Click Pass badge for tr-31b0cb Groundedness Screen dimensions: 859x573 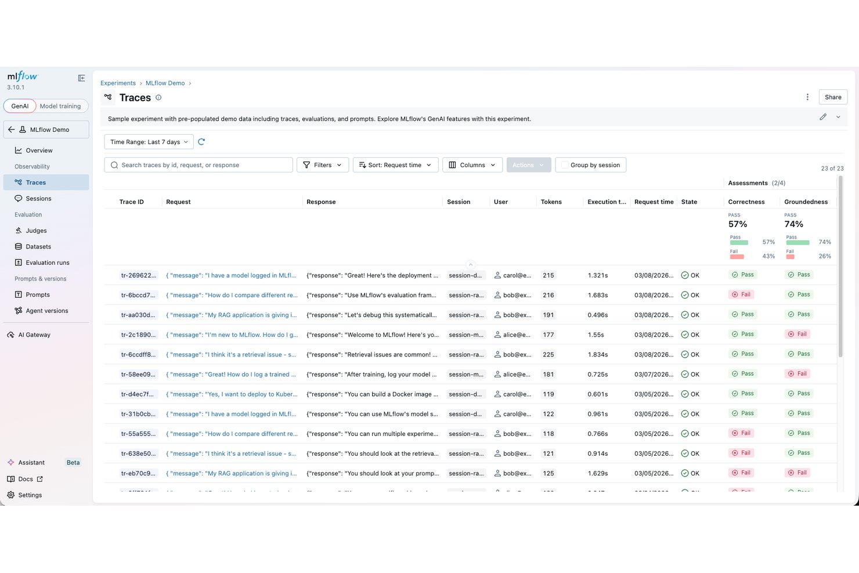click(x=799, y=413)
